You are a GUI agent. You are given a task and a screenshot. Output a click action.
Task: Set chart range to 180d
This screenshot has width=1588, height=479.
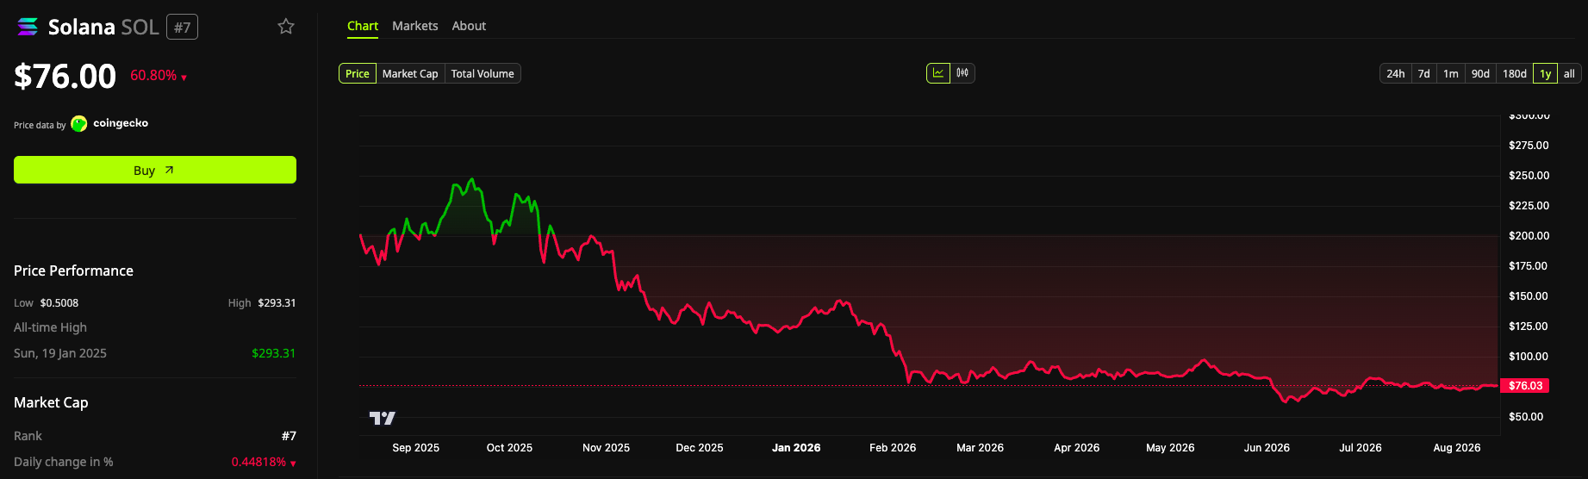point(1515,73)
